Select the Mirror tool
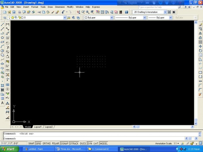Image resolution: width=203 pixels, height=152 pixels. click(200, 33)
